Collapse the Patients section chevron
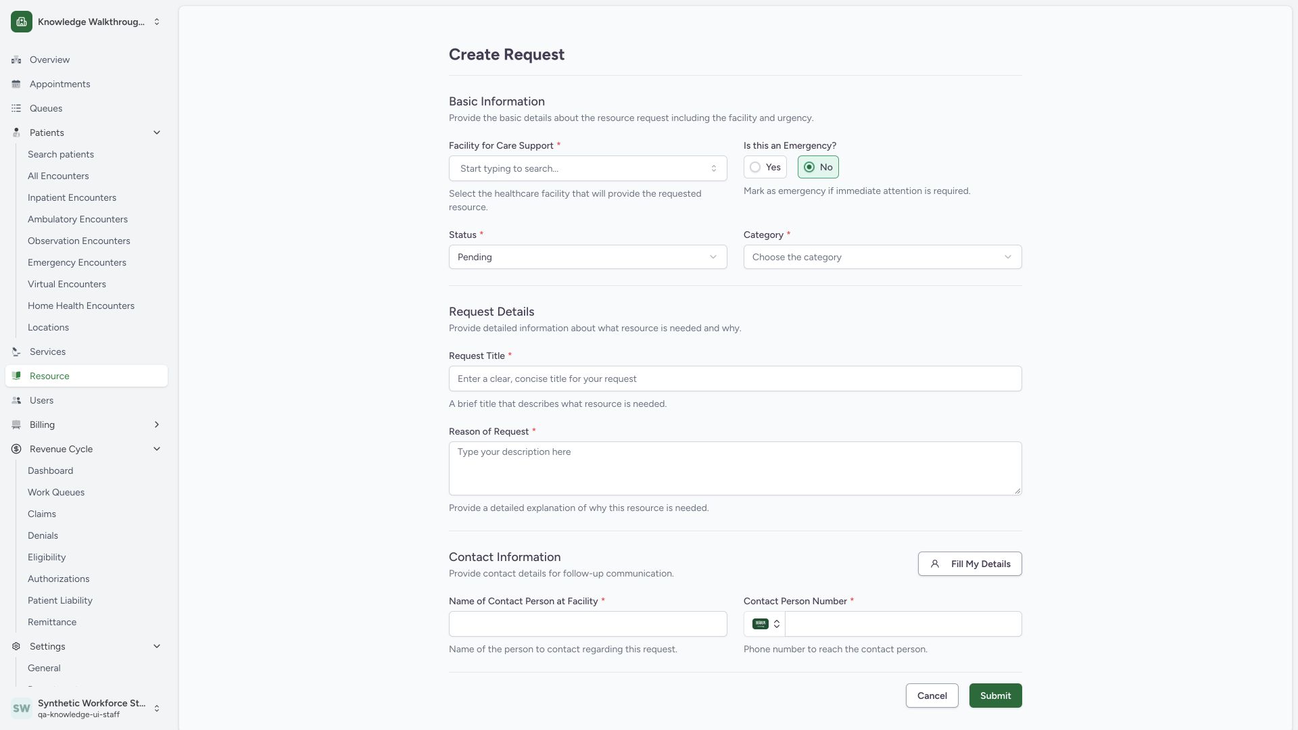This screenshot has height=730, width=1298. click(x=157, y=132)
